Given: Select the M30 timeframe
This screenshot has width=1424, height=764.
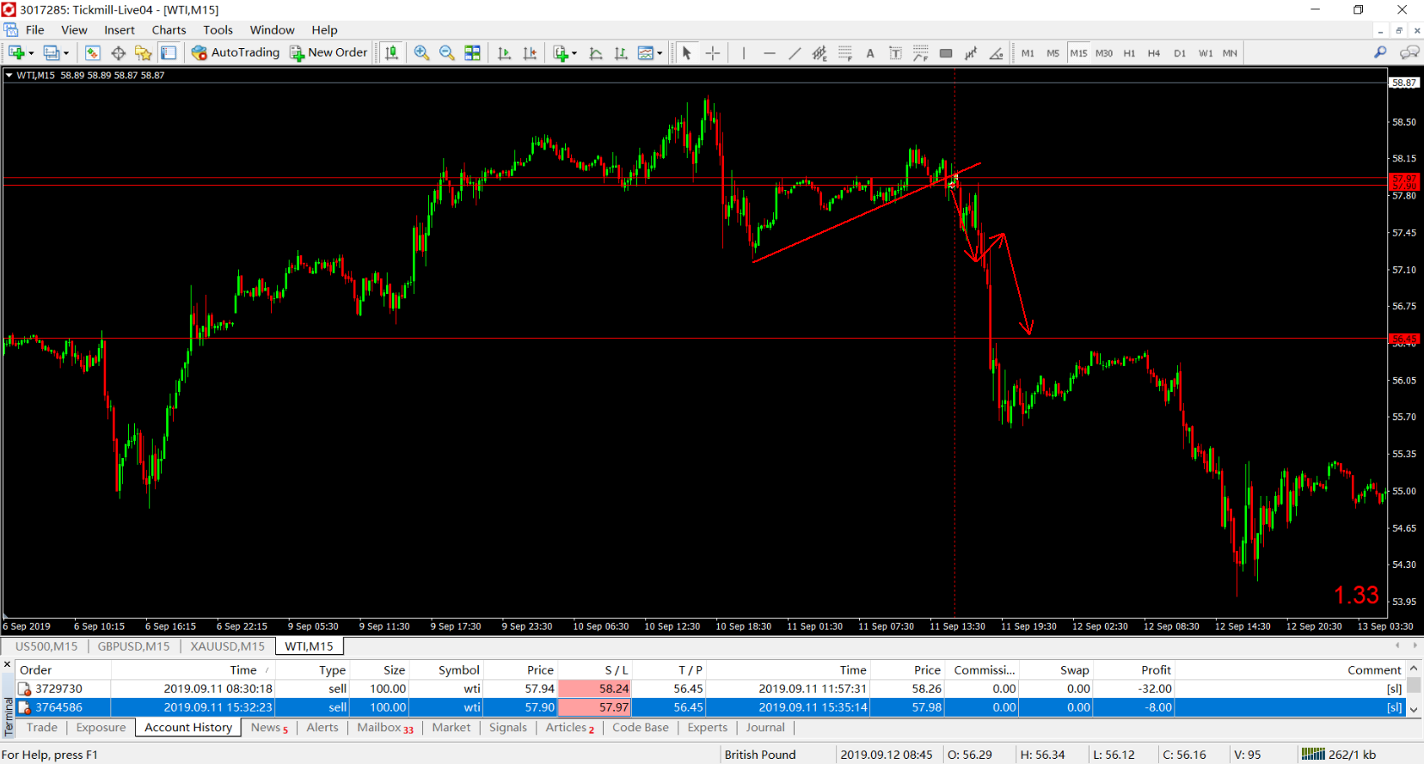Looking at the screenshot, I should pos(1104,53).
